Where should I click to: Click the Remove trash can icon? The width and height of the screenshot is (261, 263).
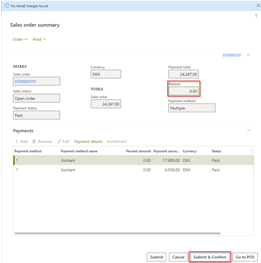pos(34,142)
